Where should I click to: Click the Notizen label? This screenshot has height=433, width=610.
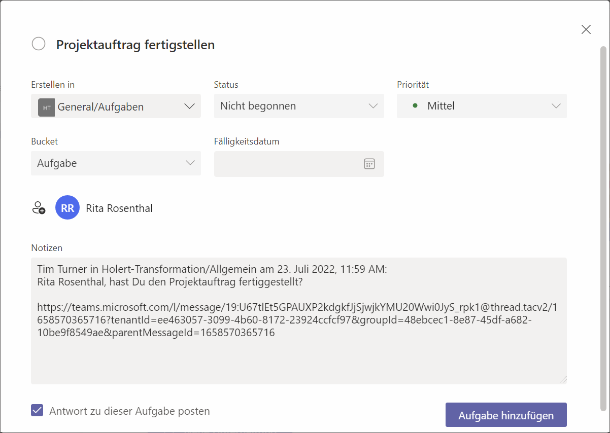click(x=47, y=248)
